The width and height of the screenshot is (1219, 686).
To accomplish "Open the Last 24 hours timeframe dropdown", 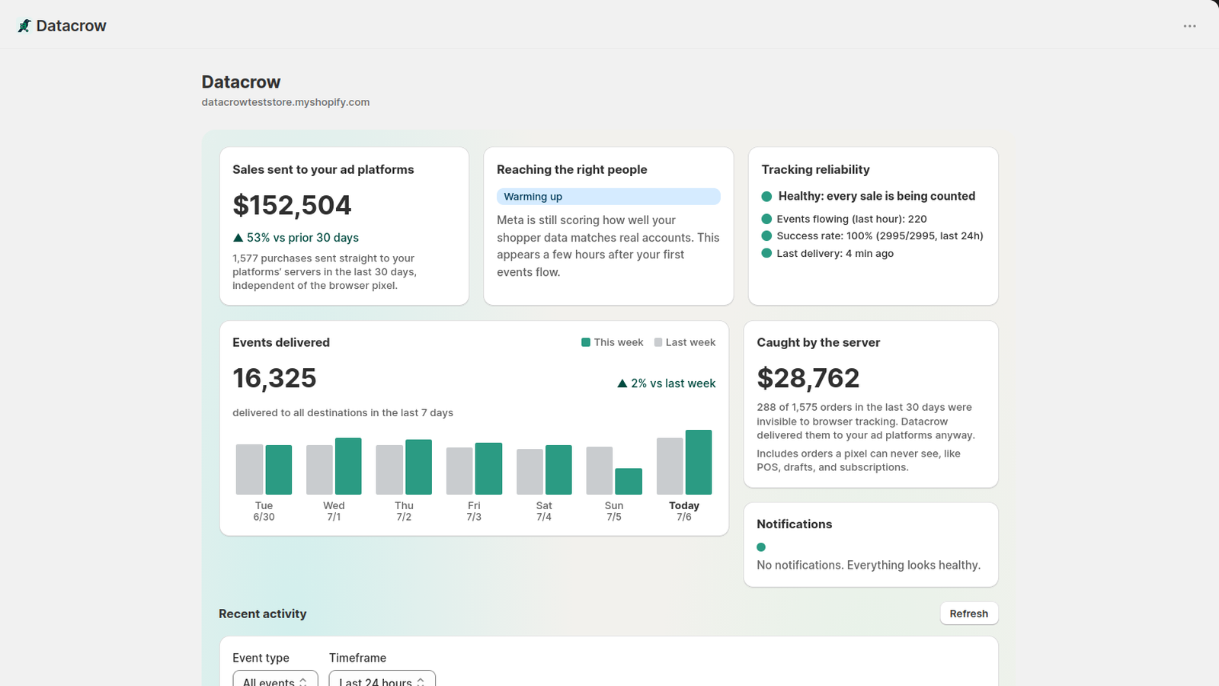I will pos(382,678).
